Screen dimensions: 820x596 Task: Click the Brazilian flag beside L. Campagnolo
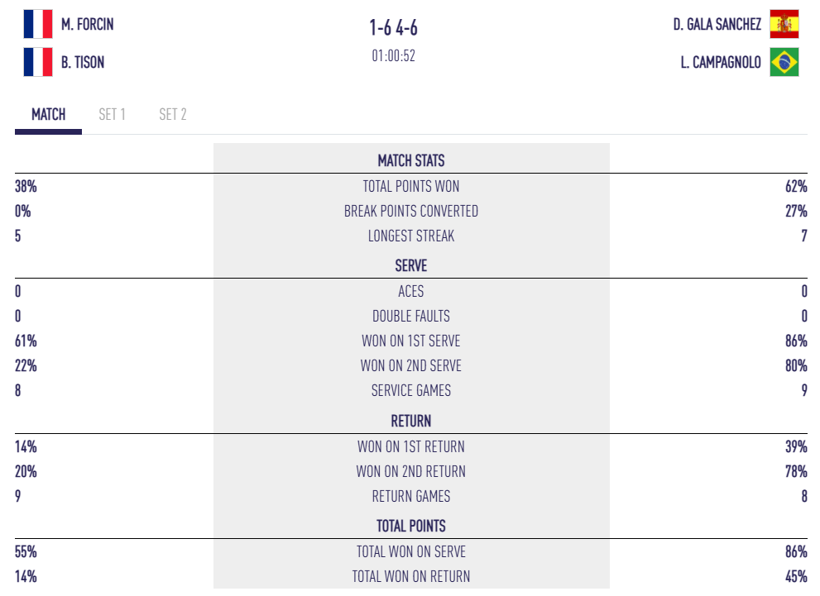[784, 62]
